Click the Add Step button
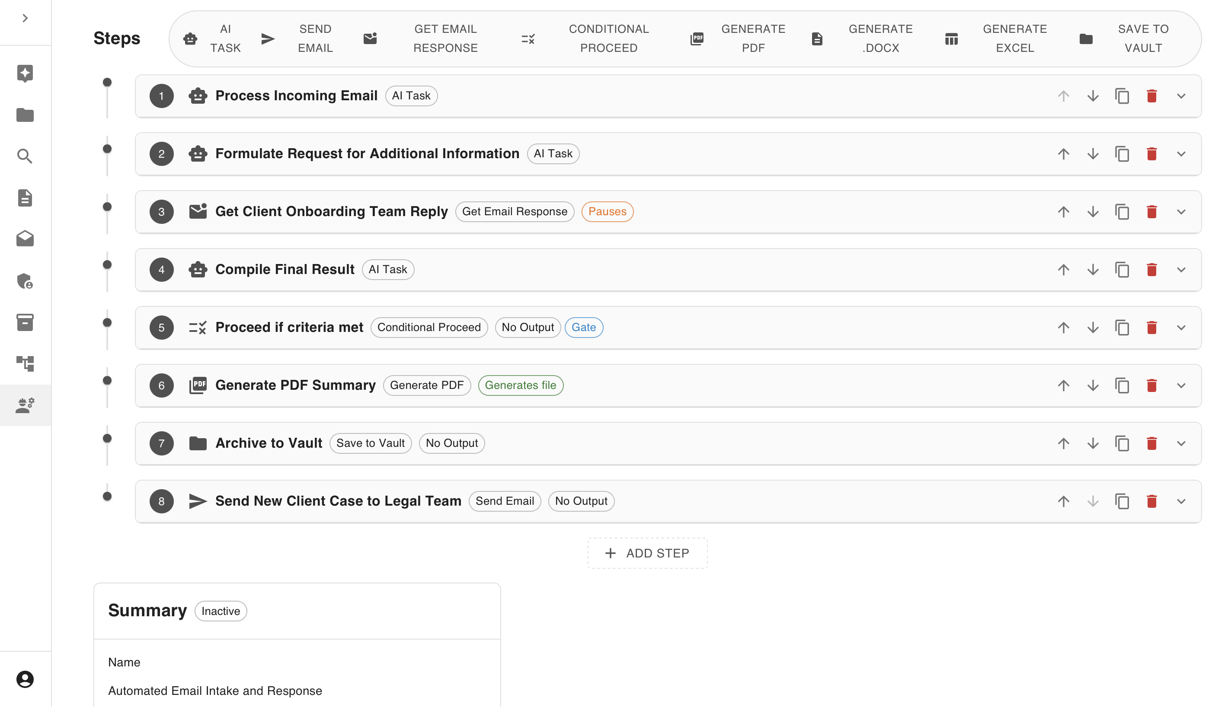Viewport: 1228px width, 707px height. (x=647, y=553)
